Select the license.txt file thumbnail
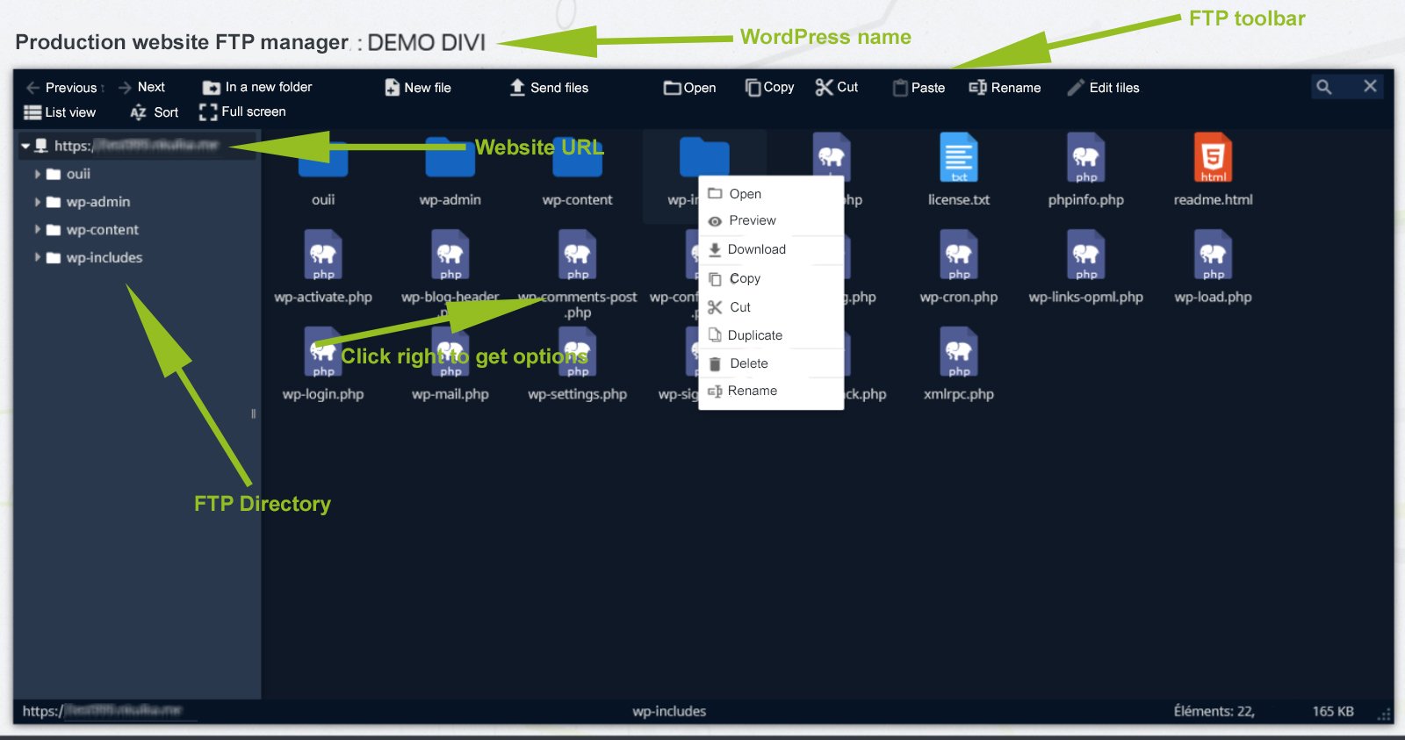 (958, 158)
